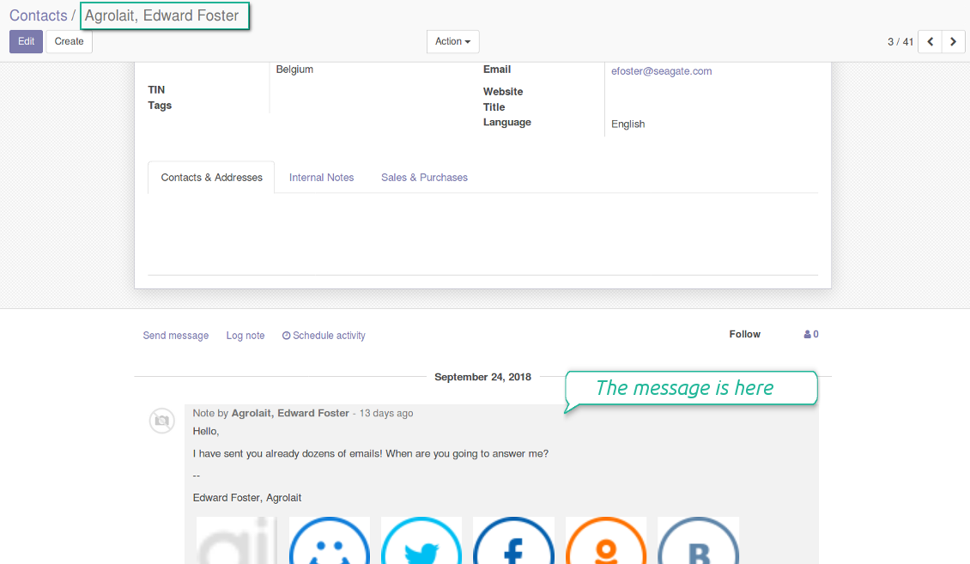Image resolution: width=970 pixels, height=564 pixels.
Task: Click the Create button
Action: (69, 41)
